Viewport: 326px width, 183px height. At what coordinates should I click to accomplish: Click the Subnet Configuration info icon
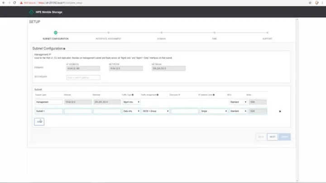pyautogui.click(x=64, y=48)
